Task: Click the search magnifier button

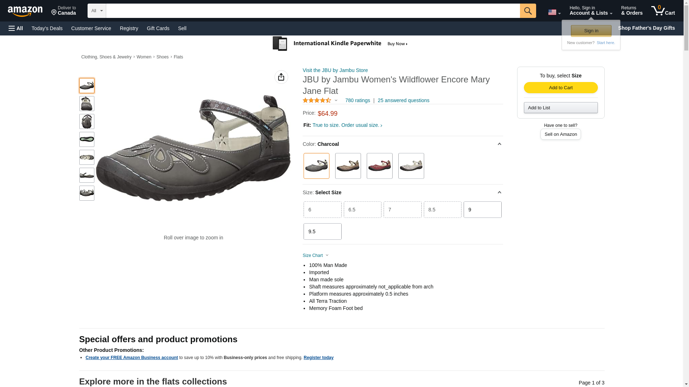Action: [528, 11]
